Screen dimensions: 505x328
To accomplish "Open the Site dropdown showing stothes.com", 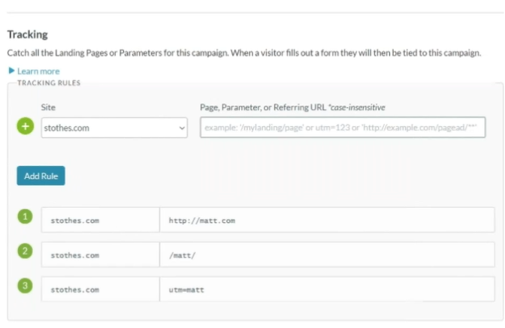I will coord(113,128).
